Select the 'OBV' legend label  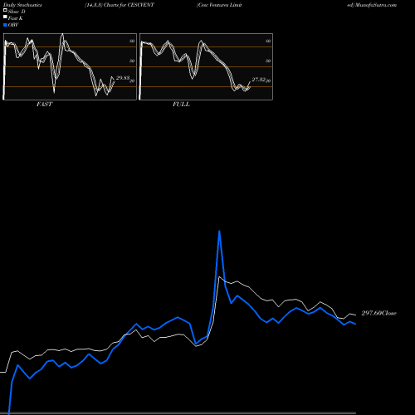pyautogui.click(x=13, y=25)
